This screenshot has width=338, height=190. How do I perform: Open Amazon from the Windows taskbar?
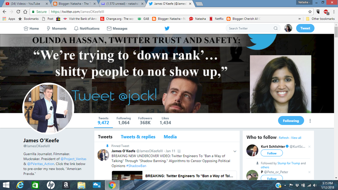66,185
